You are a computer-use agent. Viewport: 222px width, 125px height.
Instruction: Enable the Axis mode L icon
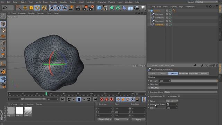[x=3, y=64]
